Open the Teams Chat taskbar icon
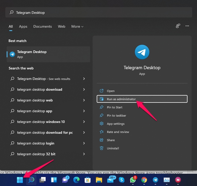The height and width of the screenshot is (186, 197). pos(65,180)
